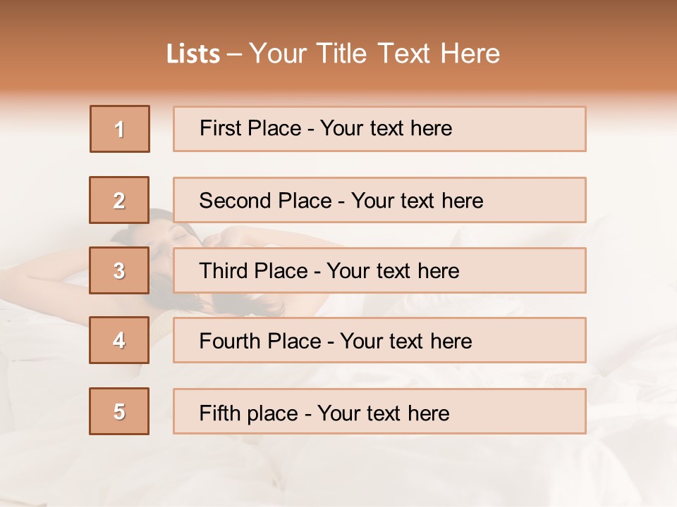The width and height of the screenshot is (677, 507).
Task: Click the empty right end of the First Place box
Action: pos(536,129)
